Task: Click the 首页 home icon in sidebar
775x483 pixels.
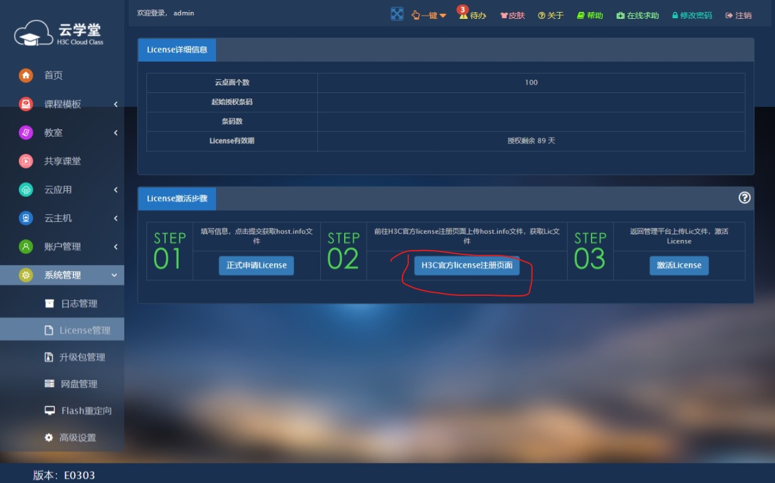Action: pyautogui.click(x=26, y=75)
